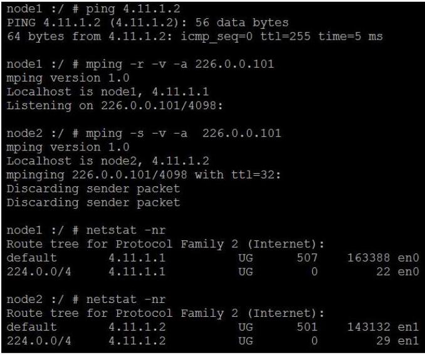Viewport: 425px width, 355px height.
Task: Click the 'Localhost is node2, 4.11.1.2' line
Action: coord(108,161)
